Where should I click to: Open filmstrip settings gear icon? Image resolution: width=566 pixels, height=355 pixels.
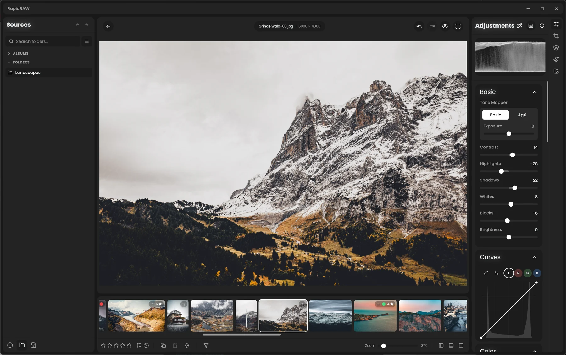pyautogui.click(x=187, y=346)
